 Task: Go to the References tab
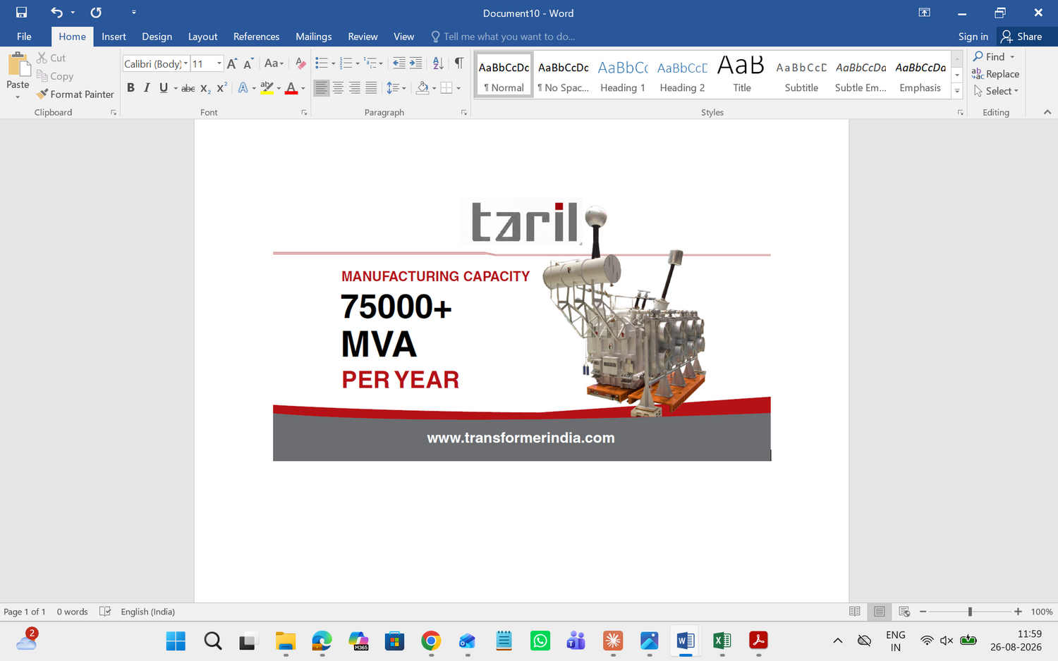pyautogui.click(x=256, y=37)
